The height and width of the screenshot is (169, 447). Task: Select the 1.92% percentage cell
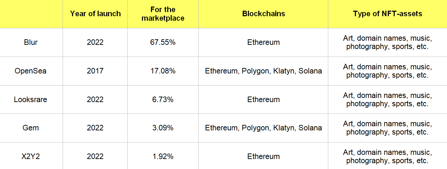163,156
